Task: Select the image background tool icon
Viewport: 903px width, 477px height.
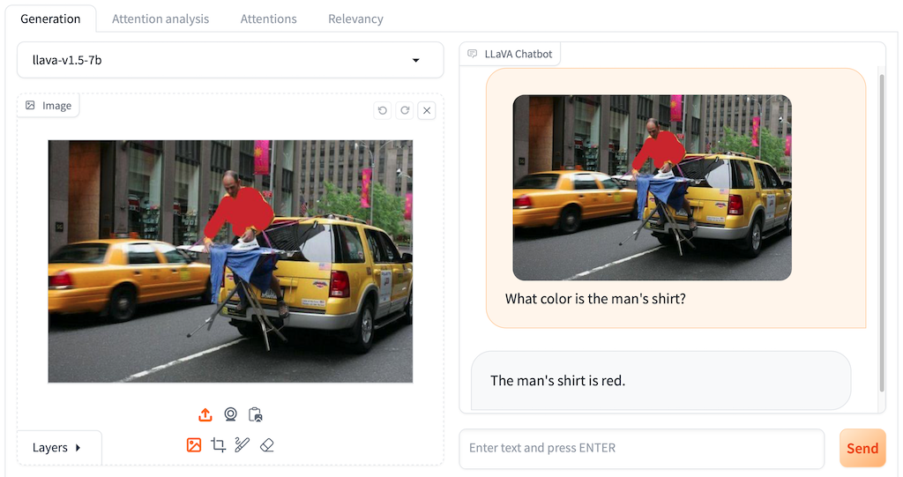Action: coord(194,445)
